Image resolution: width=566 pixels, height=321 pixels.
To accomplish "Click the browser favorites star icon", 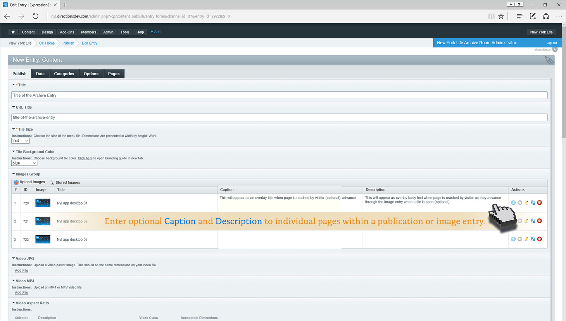I will click(501, 16).
